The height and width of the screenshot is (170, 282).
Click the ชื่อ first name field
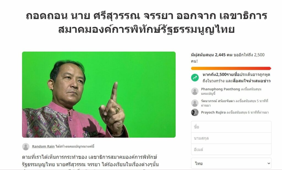tap(231, 127)
